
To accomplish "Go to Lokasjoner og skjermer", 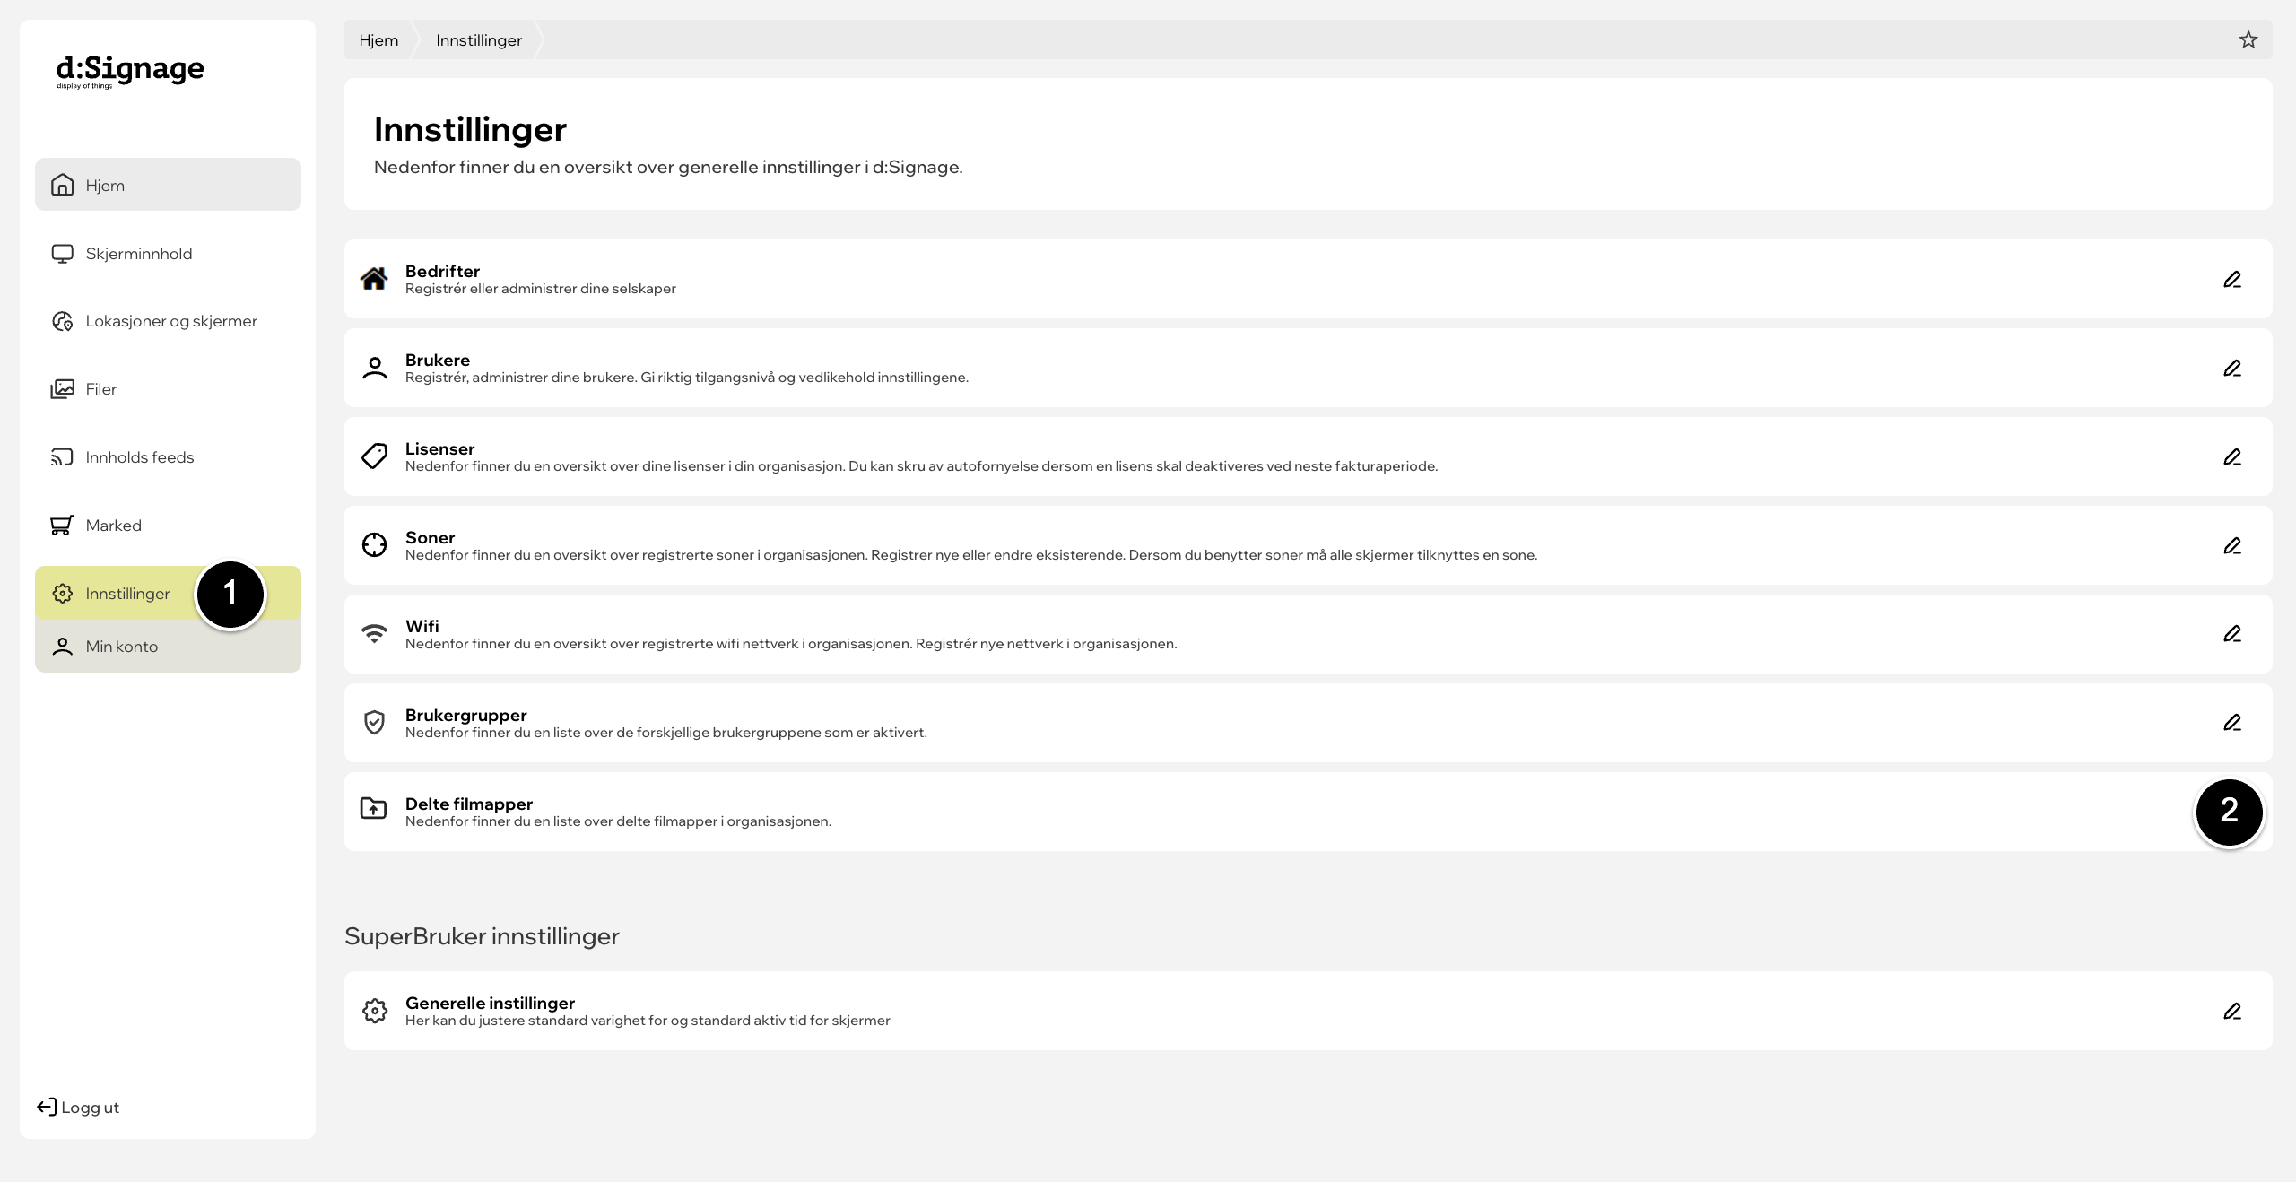I will [x=168, y=321].
